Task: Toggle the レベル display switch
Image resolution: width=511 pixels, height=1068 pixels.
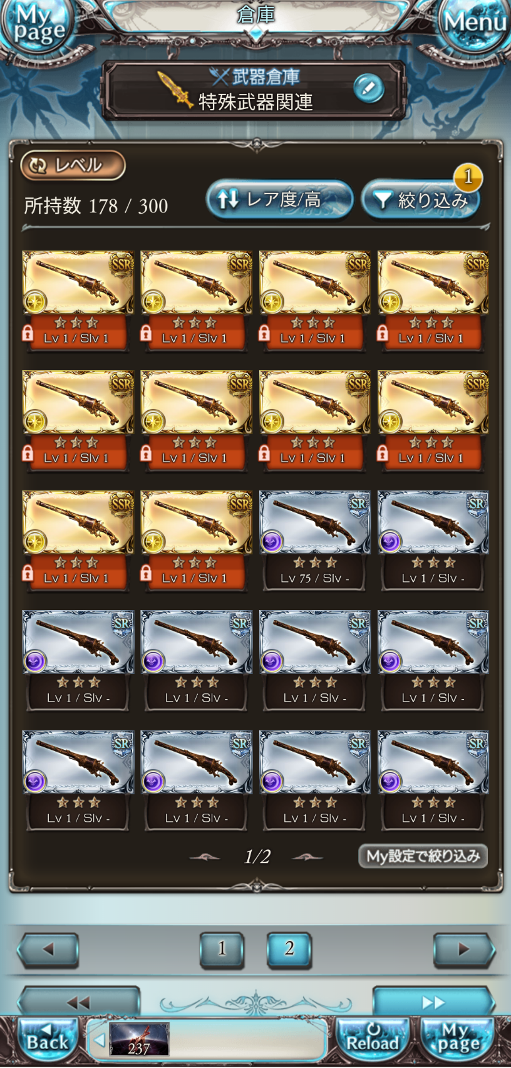Action: pyautogui.click(x=73, y=165)
